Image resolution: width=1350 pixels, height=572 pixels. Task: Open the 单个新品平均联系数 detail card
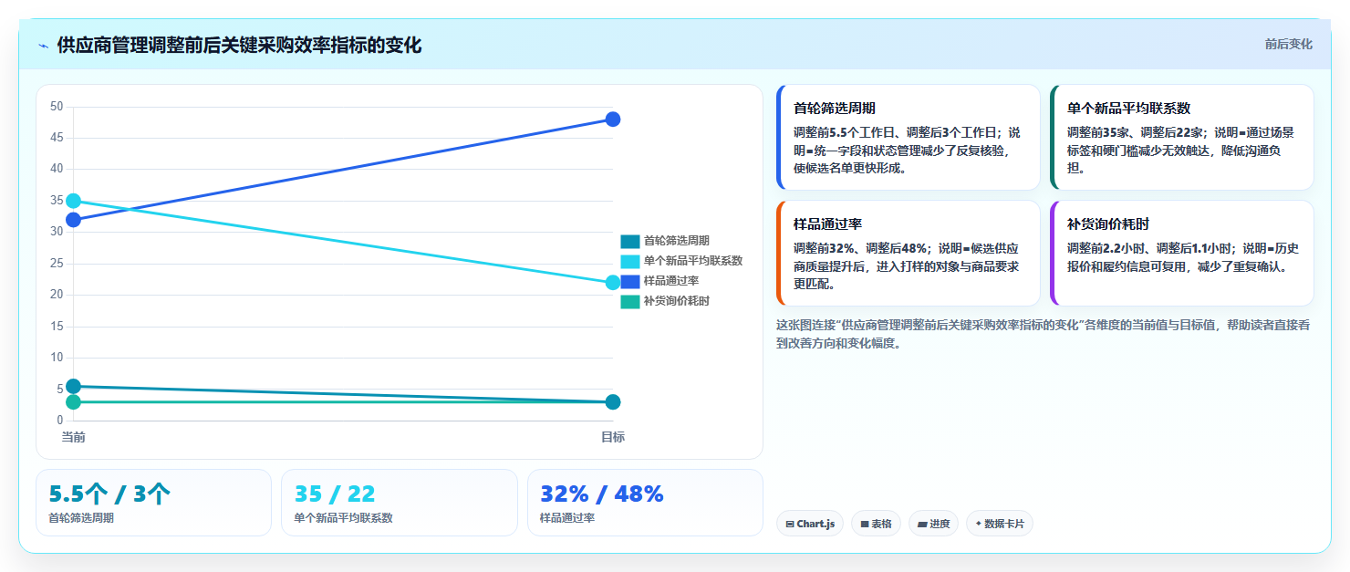click(x=1181, y=138)
